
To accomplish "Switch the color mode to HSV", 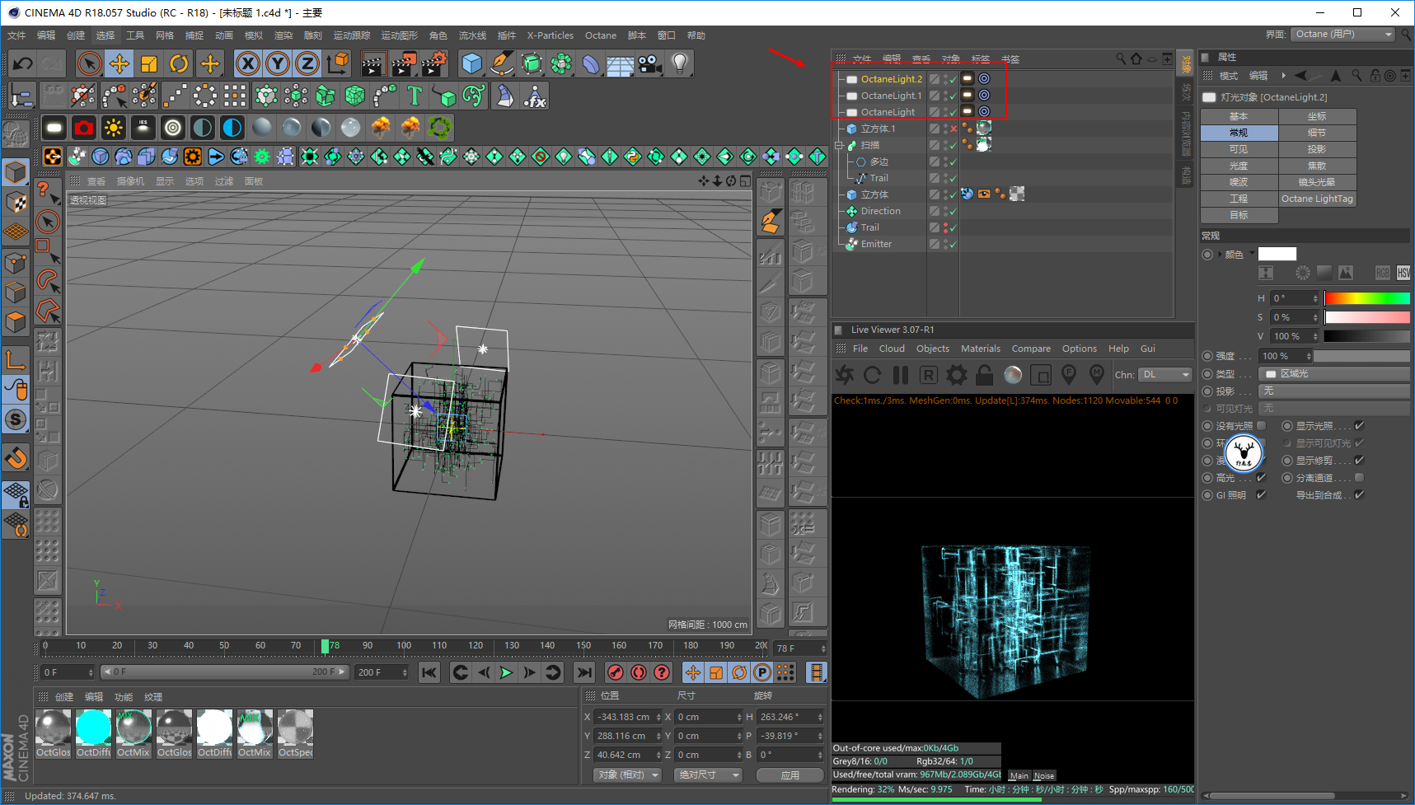I will pyautogui.click(x=1403, y=273).
